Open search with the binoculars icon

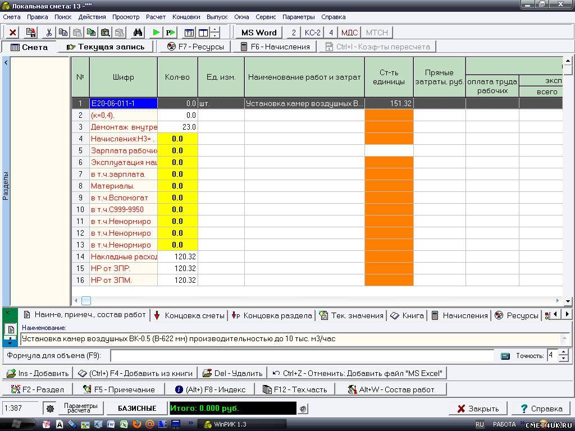pyautogui.click(x=138, y=33)
